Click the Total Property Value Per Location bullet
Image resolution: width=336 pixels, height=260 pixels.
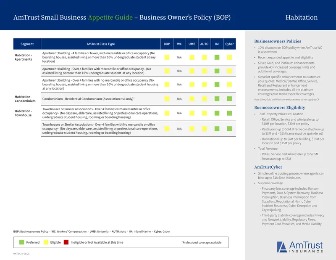coord(281,114)
